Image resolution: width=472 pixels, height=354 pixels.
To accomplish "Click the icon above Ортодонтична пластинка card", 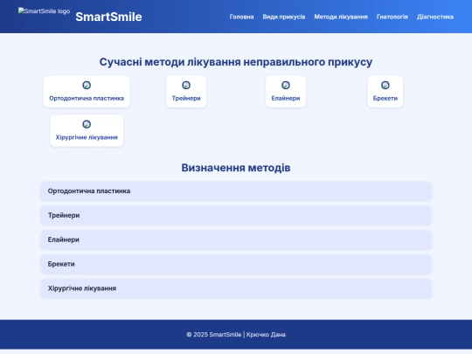I will (x=87, y=85).
